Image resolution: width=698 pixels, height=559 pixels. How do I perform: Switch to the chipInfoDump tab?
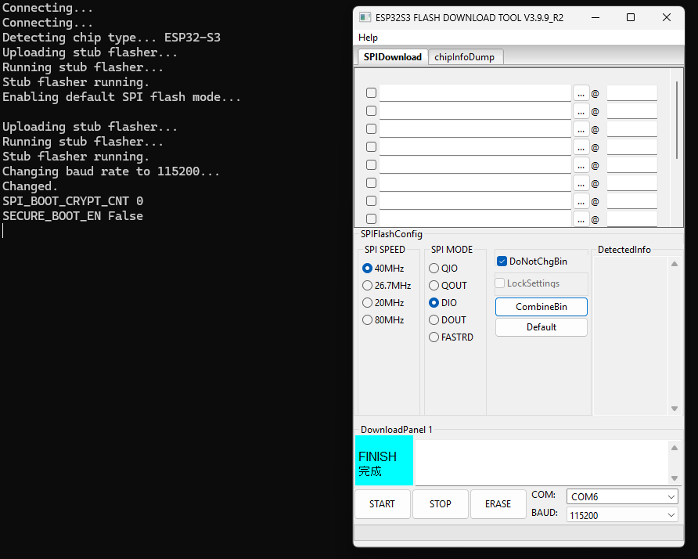[x=464, y=57]
